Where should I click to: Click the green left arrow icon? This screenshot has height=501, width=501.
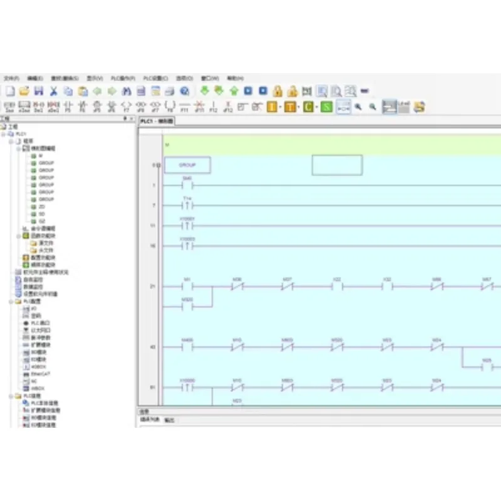tap(97, 91)
